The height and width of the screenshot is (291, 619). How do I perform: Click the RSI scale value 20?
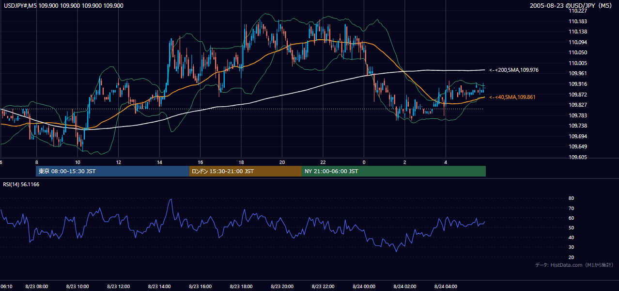click(571, 257)
